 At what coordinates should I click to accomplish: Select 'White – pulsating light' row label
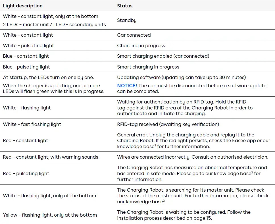[x=28, y=46]
